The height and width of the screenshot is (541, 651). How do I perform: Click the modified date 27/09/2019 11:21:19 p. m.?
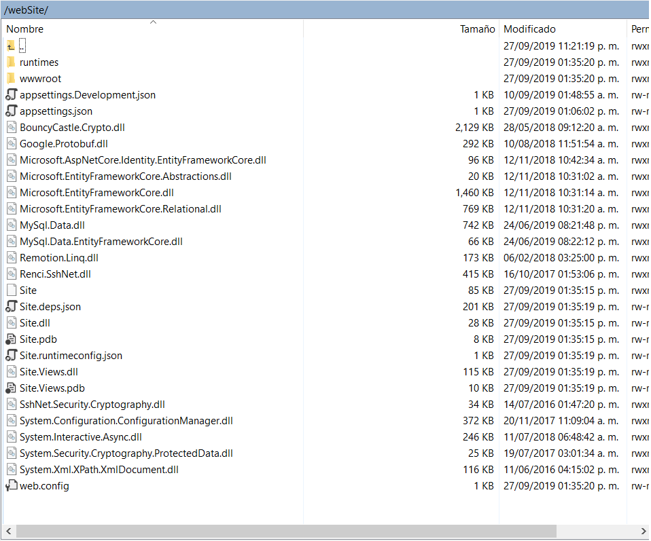click(x=561, y=45)
